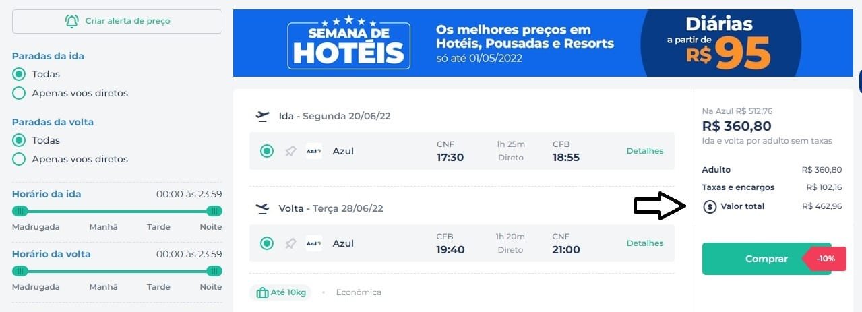Open Detalhes for the return flight
Viewport: 862px width, 312px height.
click(x=645, y=243)
